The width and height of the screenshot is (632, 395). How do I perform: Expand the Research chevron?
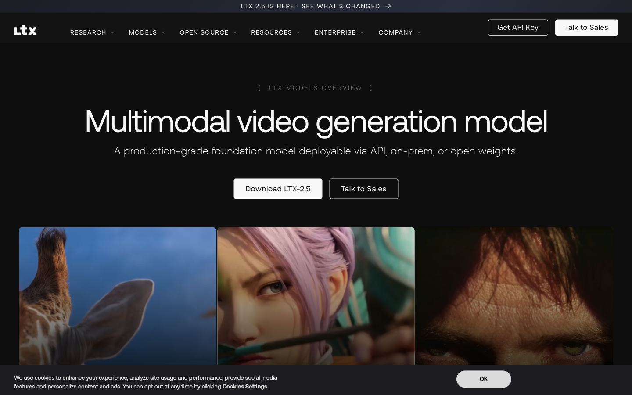click(x=112, y=32)
